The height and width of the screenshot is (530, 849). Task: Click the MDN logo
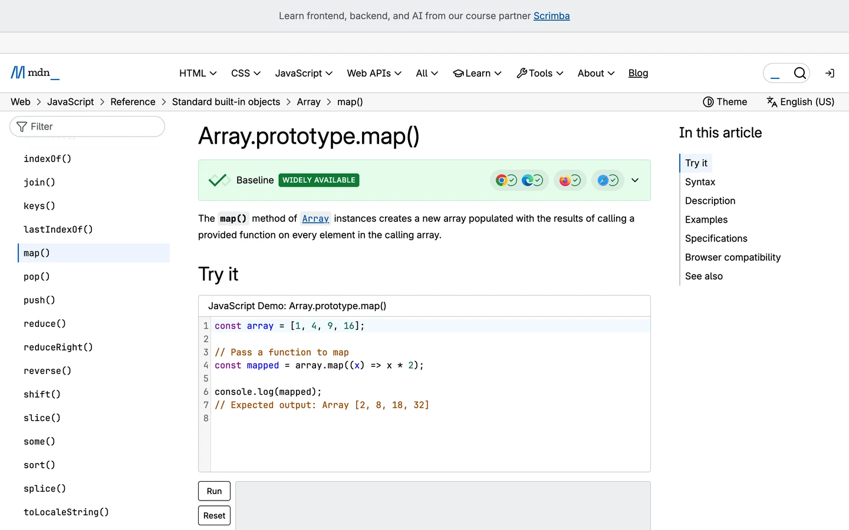pos(35,72)
